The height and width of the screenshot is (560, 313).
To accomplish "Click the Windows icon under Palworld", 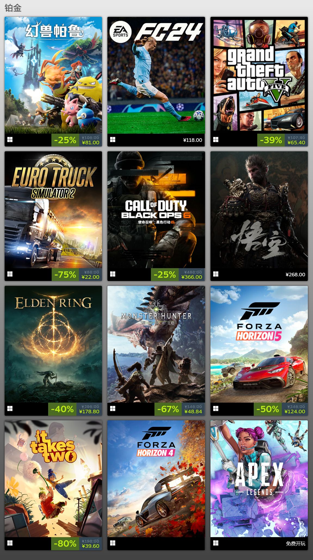I will click(x=10, y=140).
